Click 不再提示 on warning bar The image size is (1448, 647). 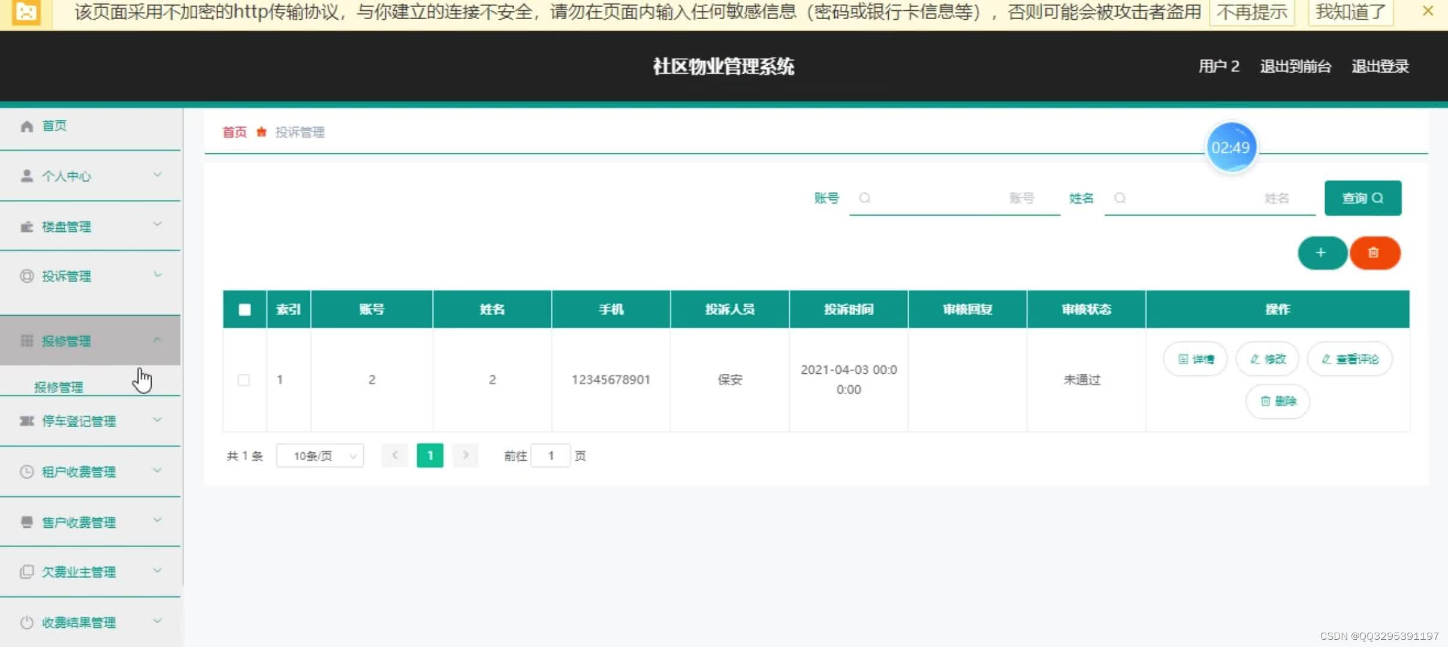coord(1252,11)
